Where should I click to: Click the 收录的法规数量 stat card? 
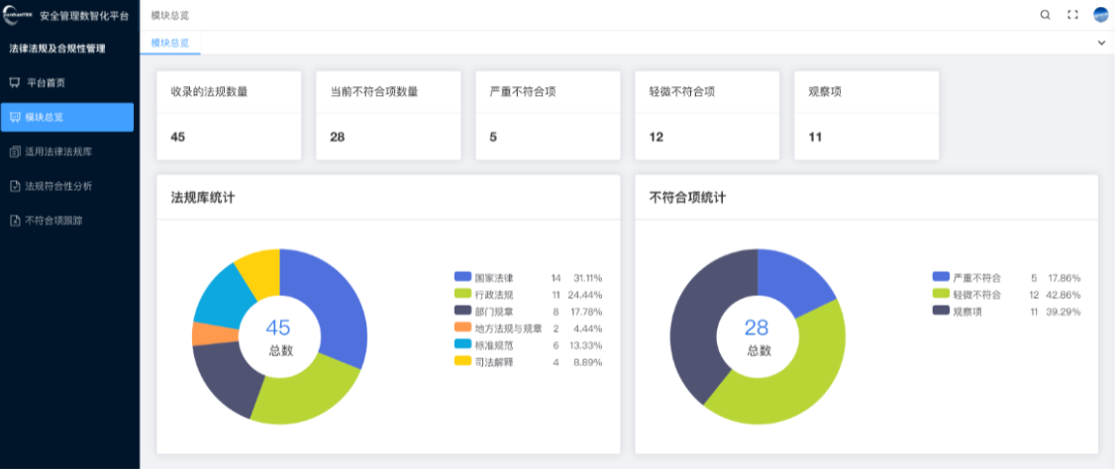(229, 115)
